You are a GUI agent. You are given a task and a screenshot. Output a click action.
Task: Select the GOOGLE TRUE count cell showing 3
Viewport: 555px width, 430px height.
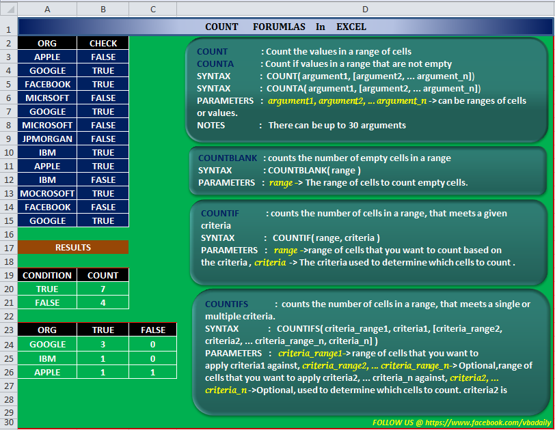coord(103,344)
